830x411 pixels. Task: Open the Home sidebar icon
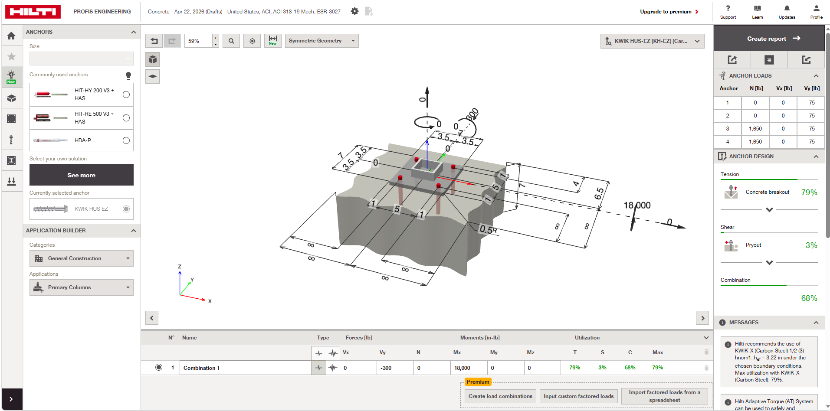point(12,36)
